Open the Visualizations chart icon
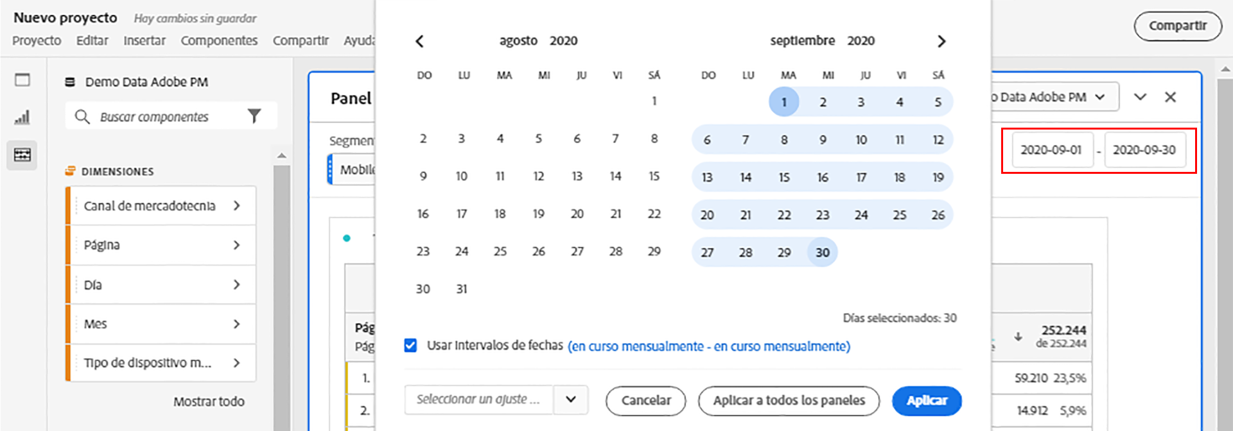 [x=22, y=117]
